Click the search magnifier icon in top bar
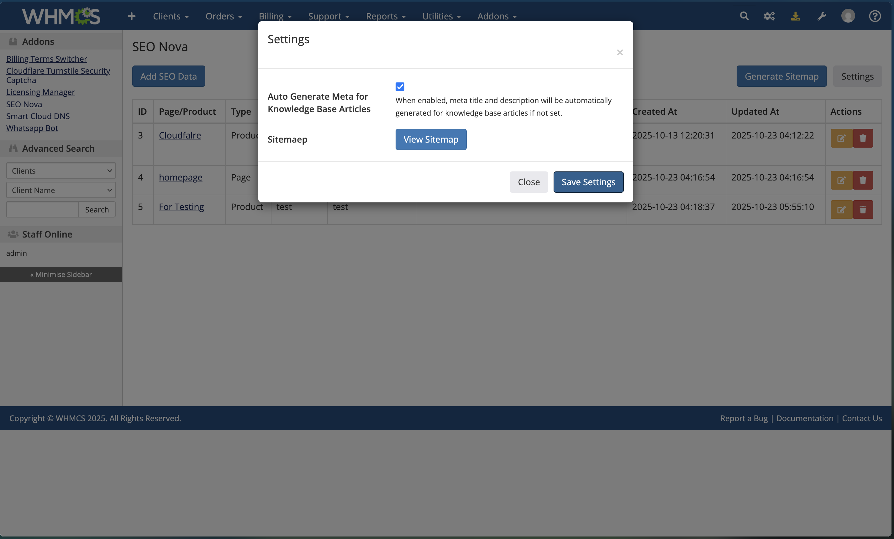The width and height of the screenshot is (894, 539). pyautogui.click(x=744, y=16)
